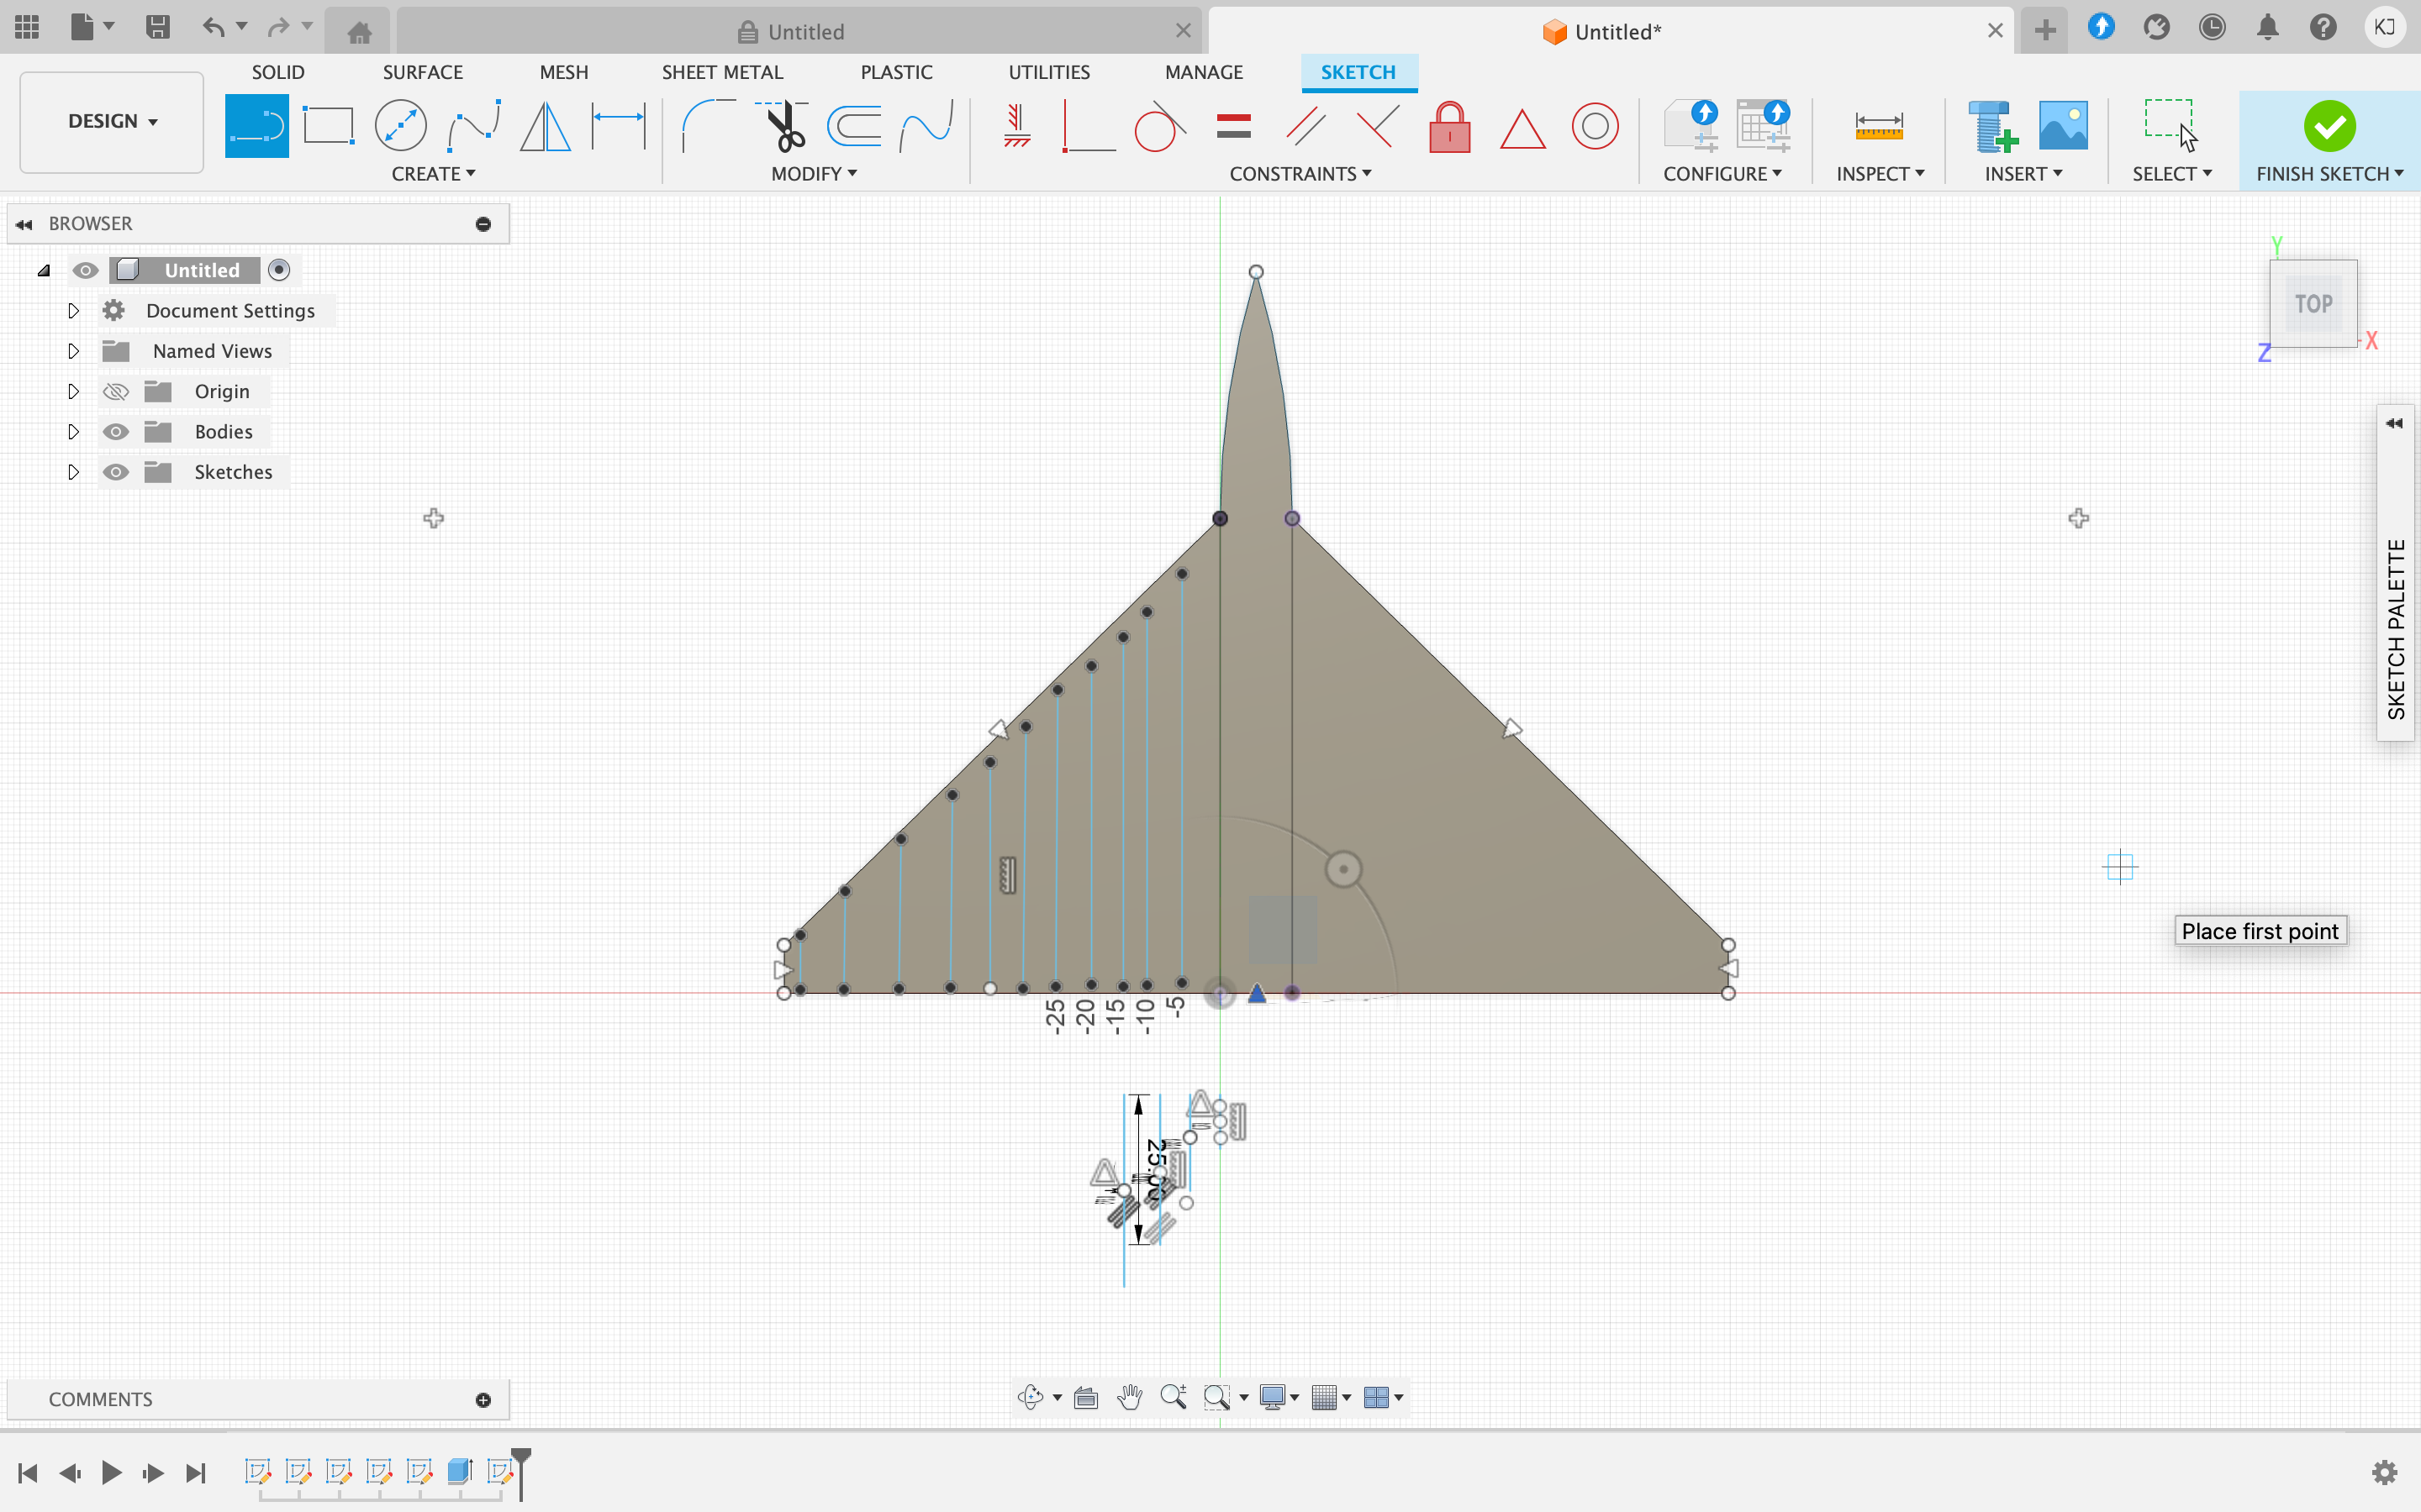The image size is (2421, 1512).
Task: Select the Mirror tool
Action: [x=546, y=126]
